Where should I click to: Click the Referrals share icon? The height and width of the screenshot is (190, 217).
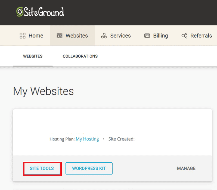point(184,36)
